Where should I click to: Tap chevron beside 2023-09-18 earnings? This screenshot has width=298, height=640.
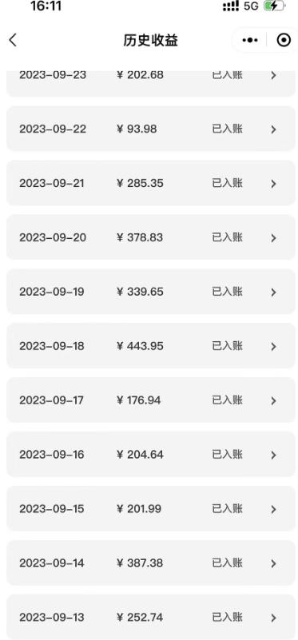tap(273, 347)
